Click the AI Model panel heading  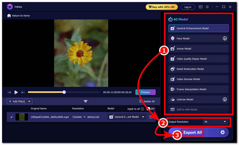point(178,20)
